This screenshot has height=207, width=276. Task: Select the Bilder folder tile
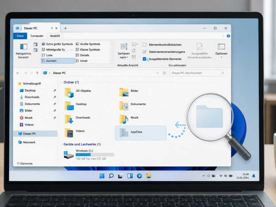pos(129,92)
